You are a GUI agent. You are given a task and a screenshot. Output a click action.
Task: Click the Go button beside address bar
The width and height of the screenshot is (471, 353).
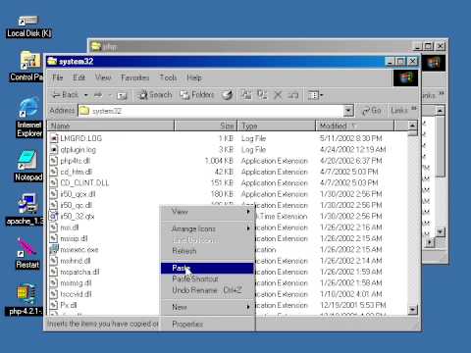click(372, 111)
